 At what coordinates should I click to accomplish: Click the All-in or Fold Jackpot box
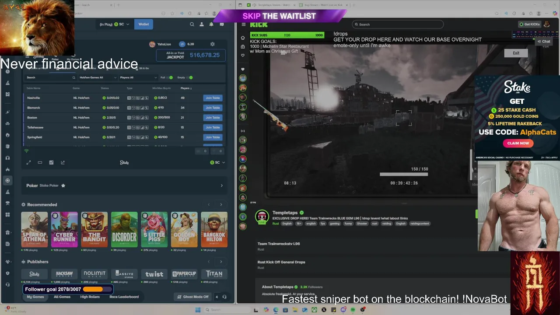point(191,55)
